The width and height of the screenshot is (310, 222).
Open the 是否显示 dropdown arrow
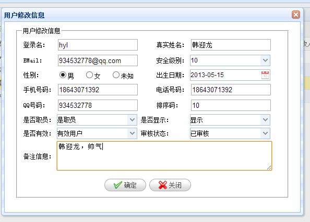tap(265, 120)
